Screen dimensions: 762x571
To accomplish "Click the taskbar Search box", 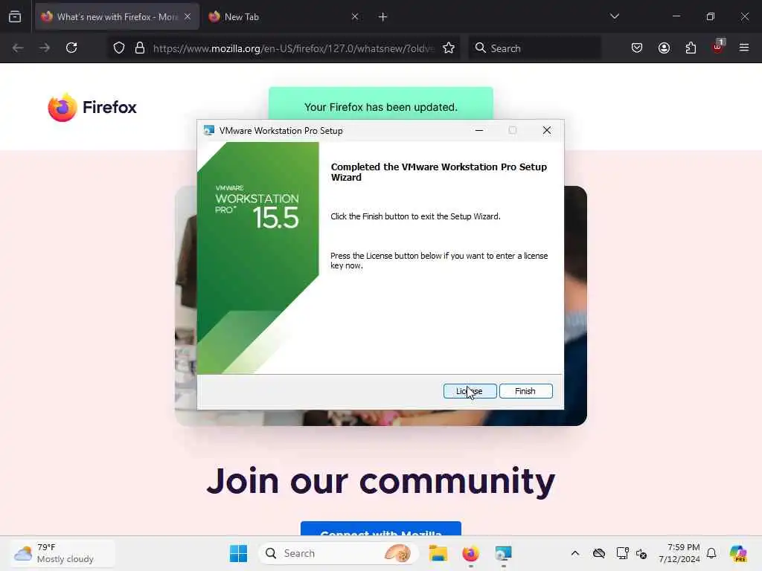I will click(339, 553).
